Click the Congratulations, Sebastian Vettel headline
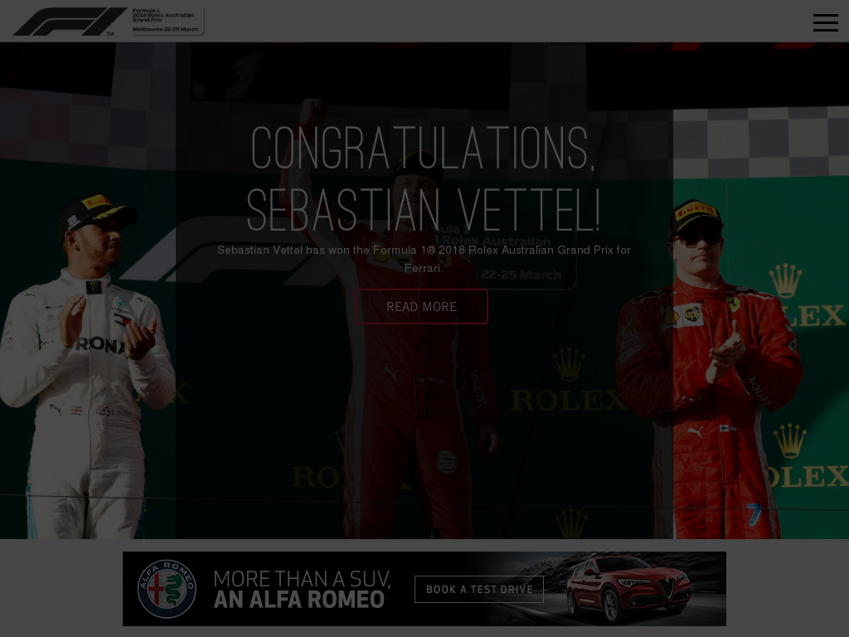The image size is (849, 637). 424,178
